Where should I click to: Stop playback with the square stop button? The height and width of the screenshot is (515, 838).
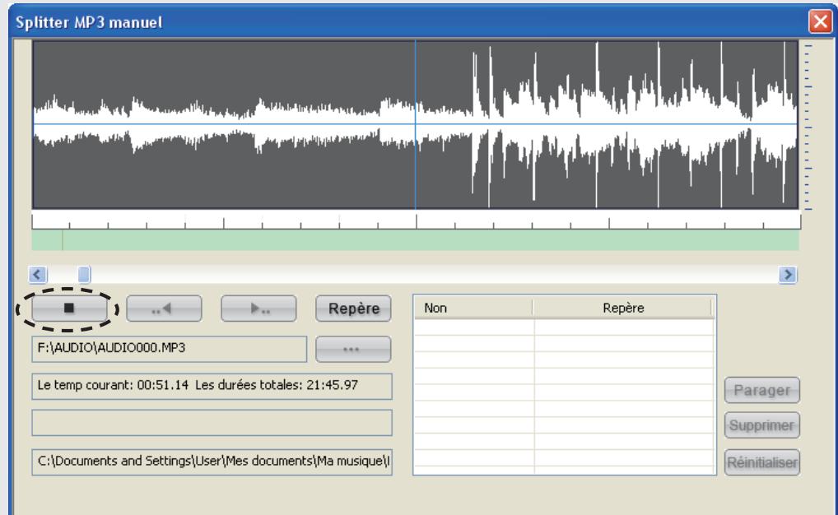click(x=69, y=309)
